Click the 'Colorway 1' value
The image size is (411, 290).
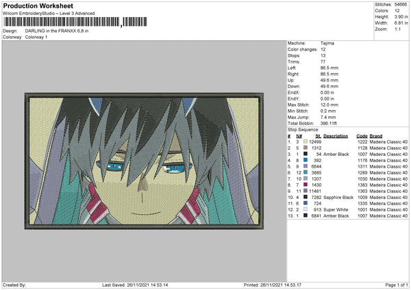click(x=36, y=37)
